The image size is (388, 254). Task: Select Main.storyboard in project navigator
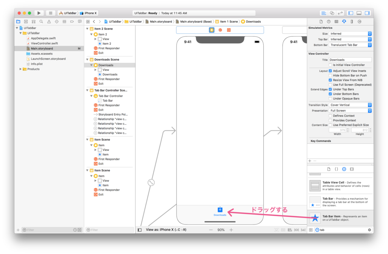(x=49, y=49)
